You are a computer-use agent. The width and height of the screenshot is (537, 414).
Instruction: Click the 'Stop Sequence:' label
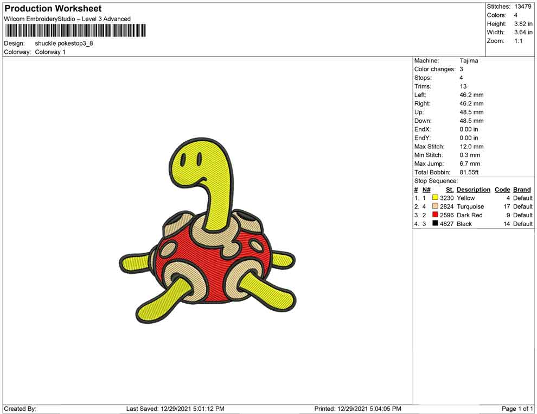pos(436,181)
